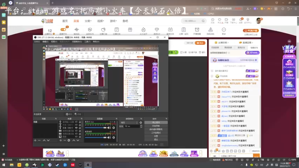
Task: Click the Windows Start button
Action: pyautogui.click(x=4, y=165)
